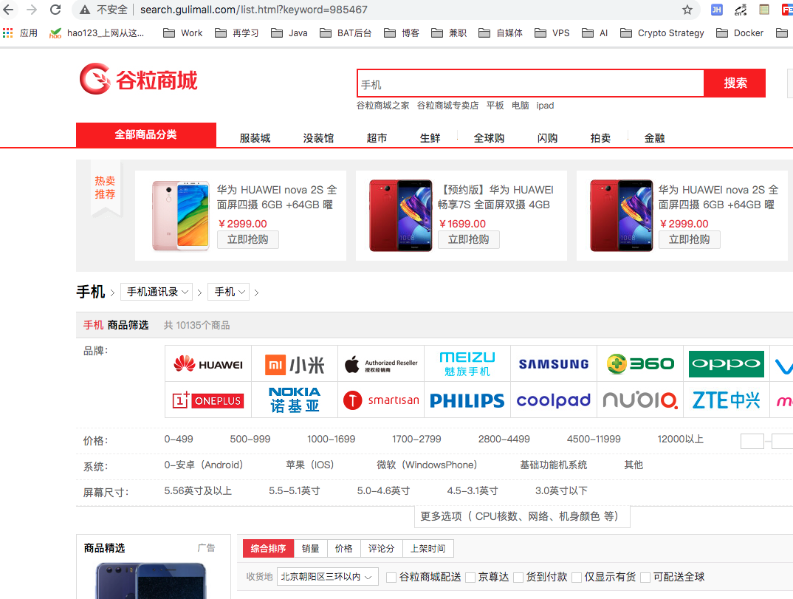The width and height of the screenshot is (793, 599).
Task: Click the browser reload icon
Action: click(55, 10)
